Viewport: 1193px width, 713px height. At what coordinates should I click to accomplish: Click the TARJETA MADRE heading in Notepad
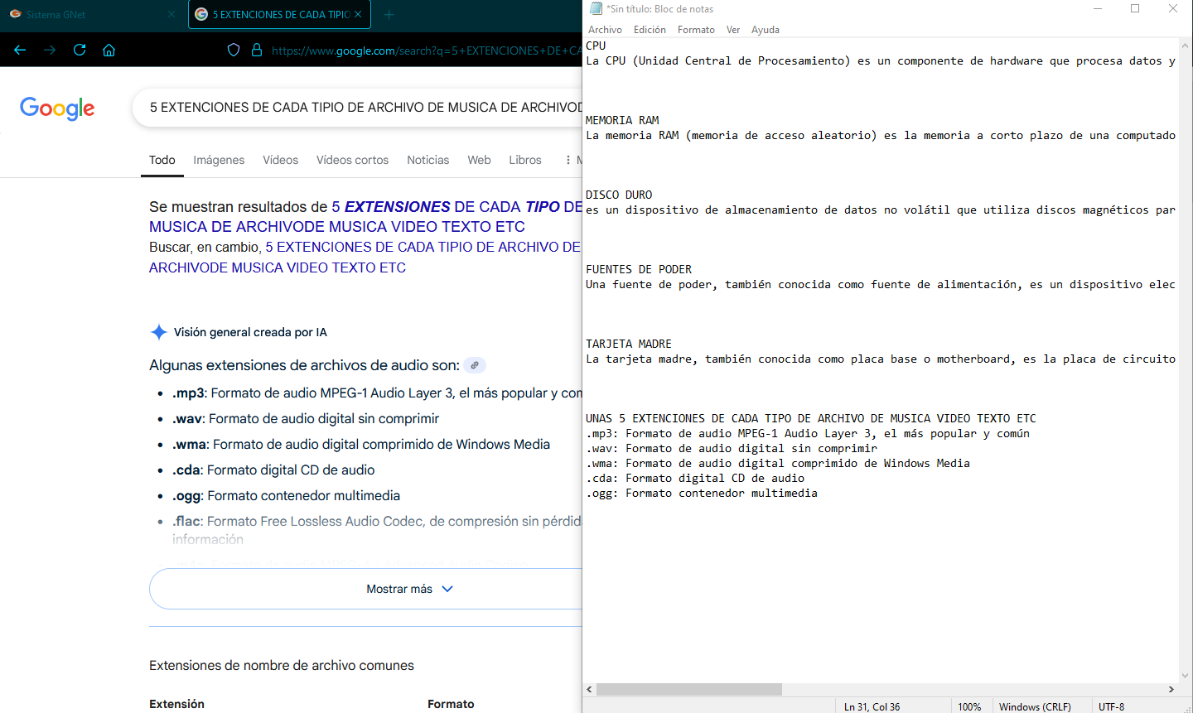pos(629,344)
